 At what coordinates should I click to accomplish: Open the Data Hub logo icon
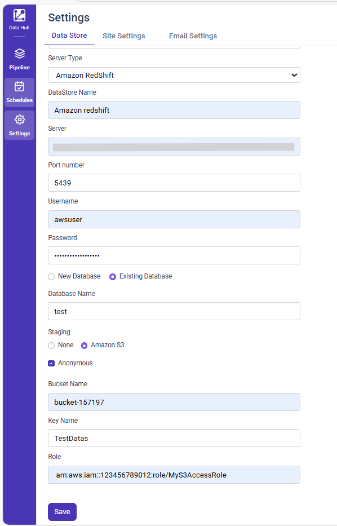tap(20, 15)
